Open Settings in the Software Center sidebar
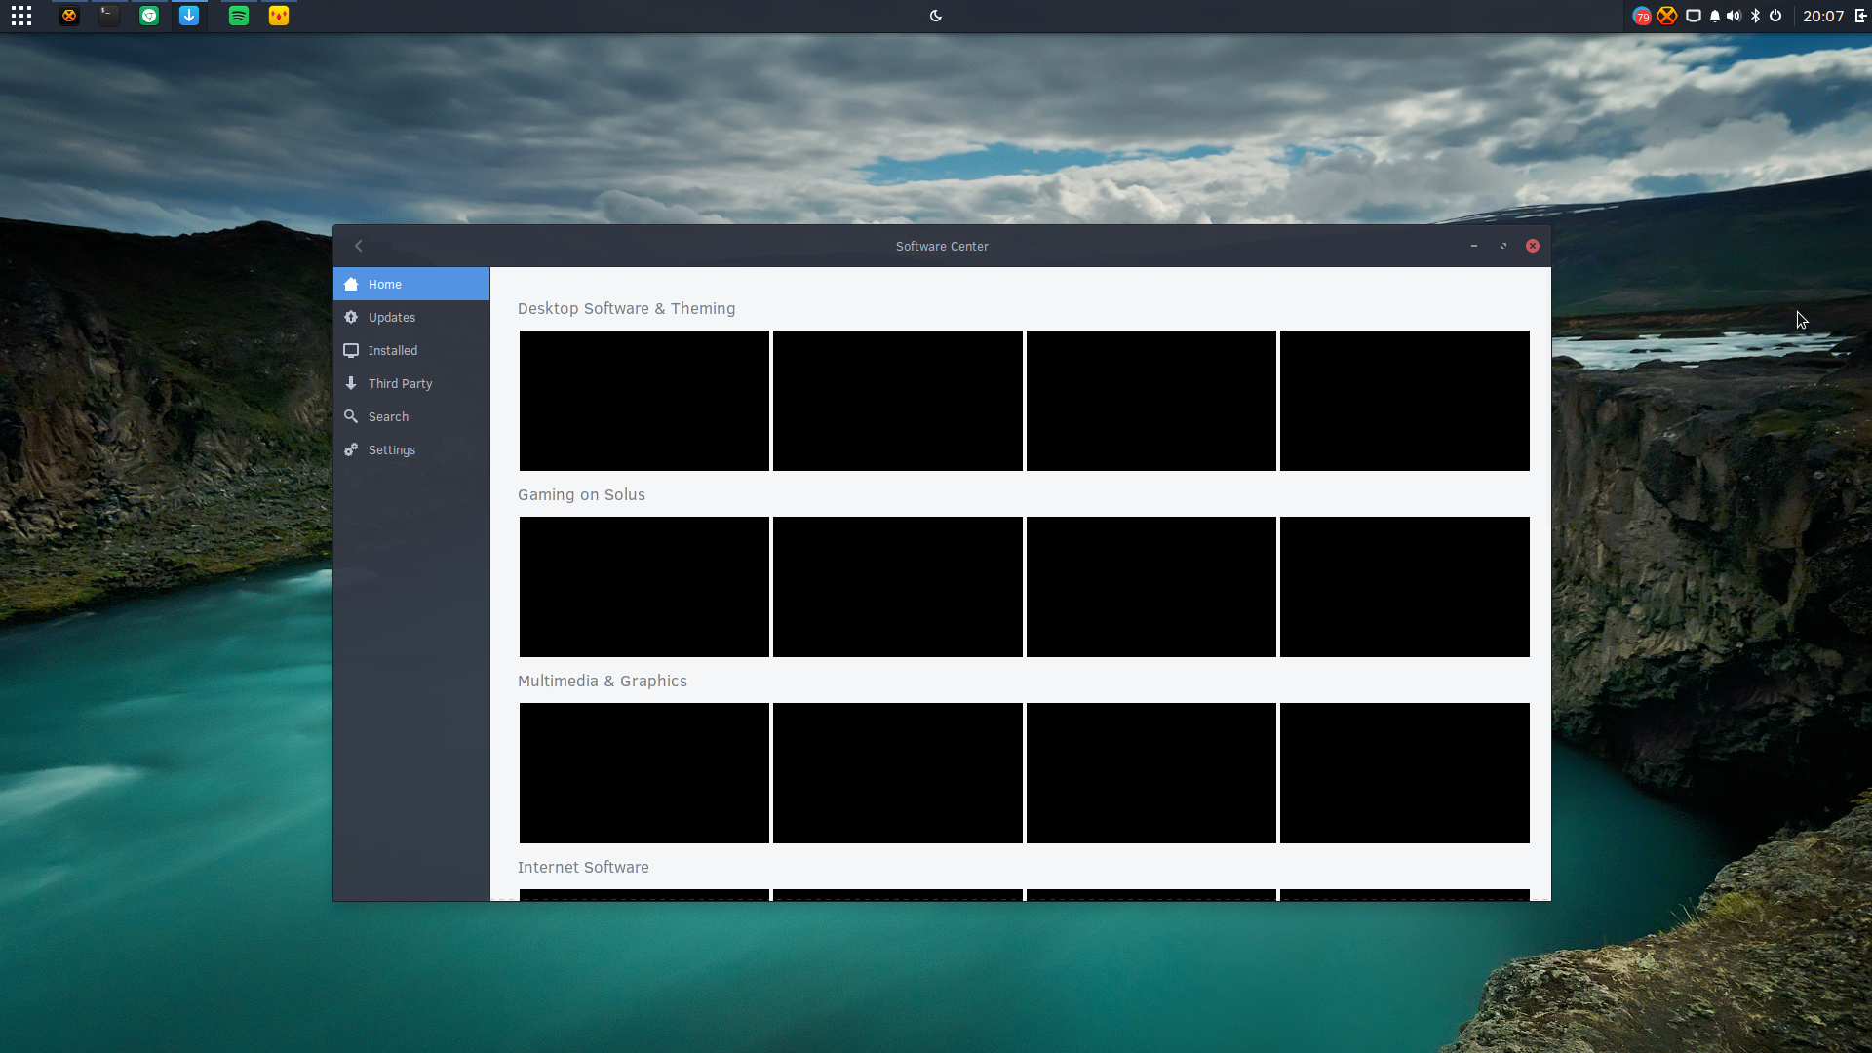 click(x=411, y=449)
